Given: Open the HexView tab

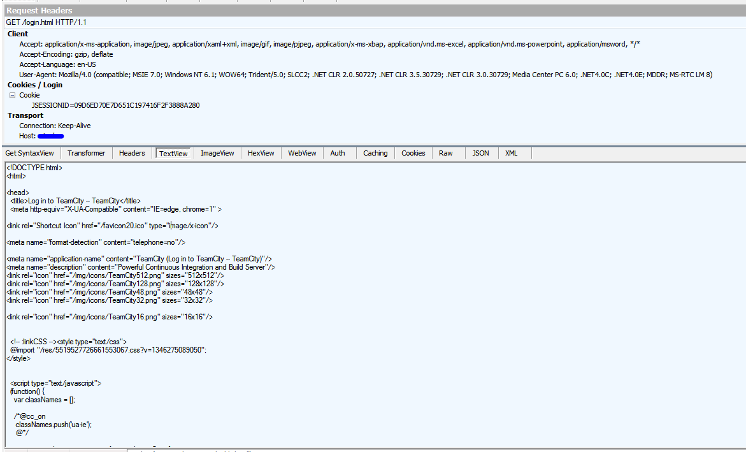Looking at the screenshot, I should pyautogui.click(x=261, y=153).
